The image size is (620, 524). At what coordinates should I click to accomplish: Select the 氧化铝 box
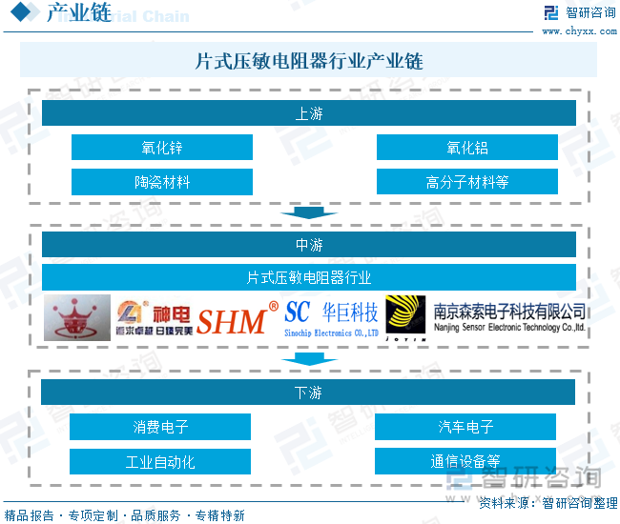point(467,148)
